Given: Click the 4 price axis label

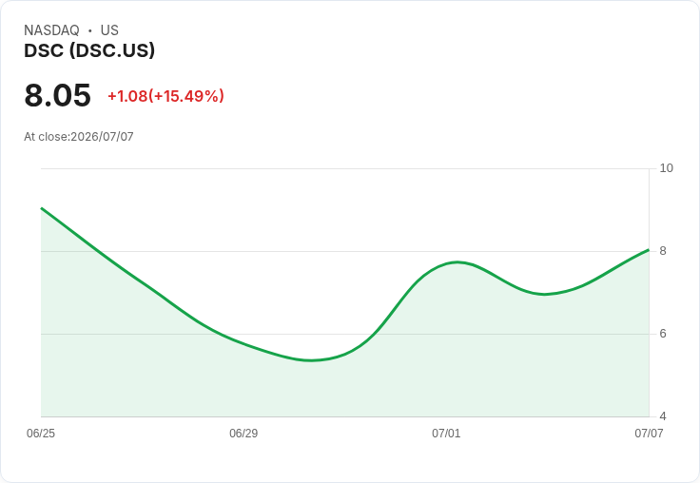Looking at the screenshot, I should pos(663,416).
